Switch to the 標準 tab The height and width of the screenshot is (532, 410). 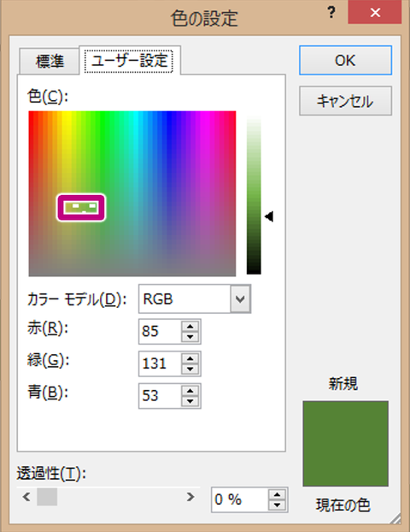tap(50, 62)
